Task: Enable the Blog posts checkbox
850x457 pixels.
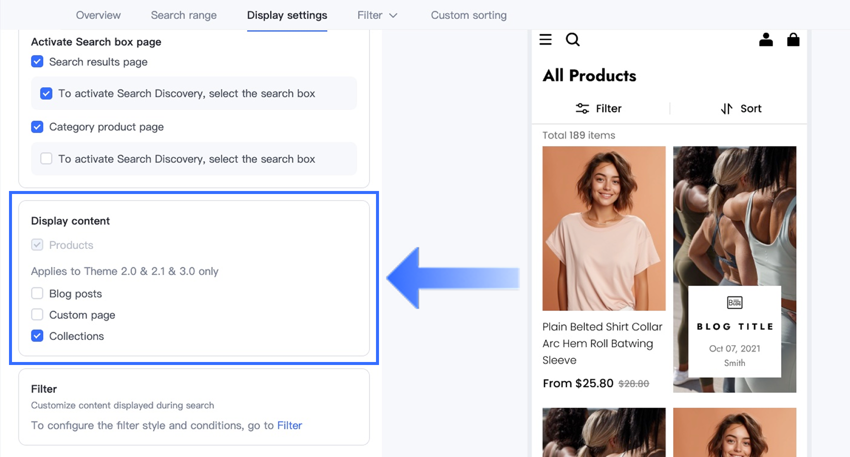Action: click(x=37, y=293)
